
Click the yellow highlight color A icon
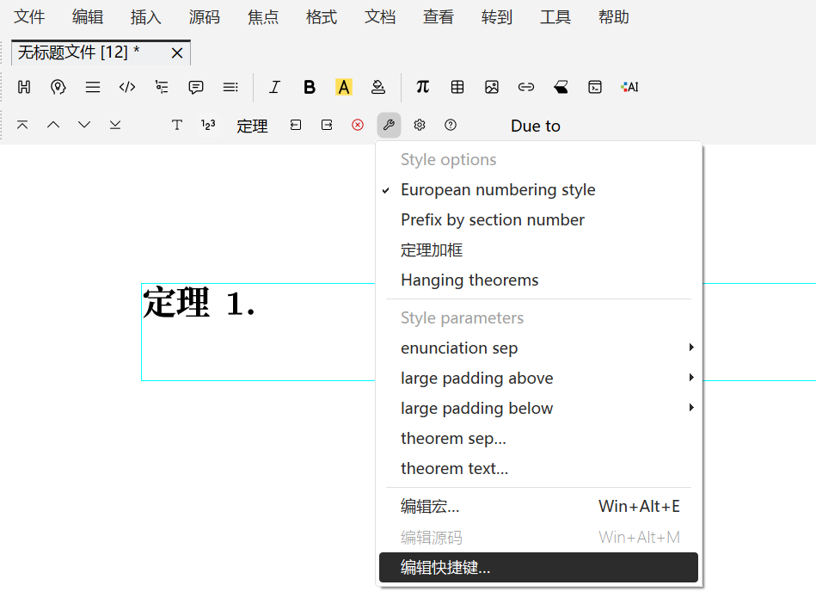(344, 87)
